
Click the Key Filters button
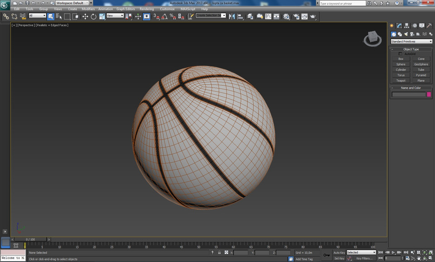click(365, 258)
